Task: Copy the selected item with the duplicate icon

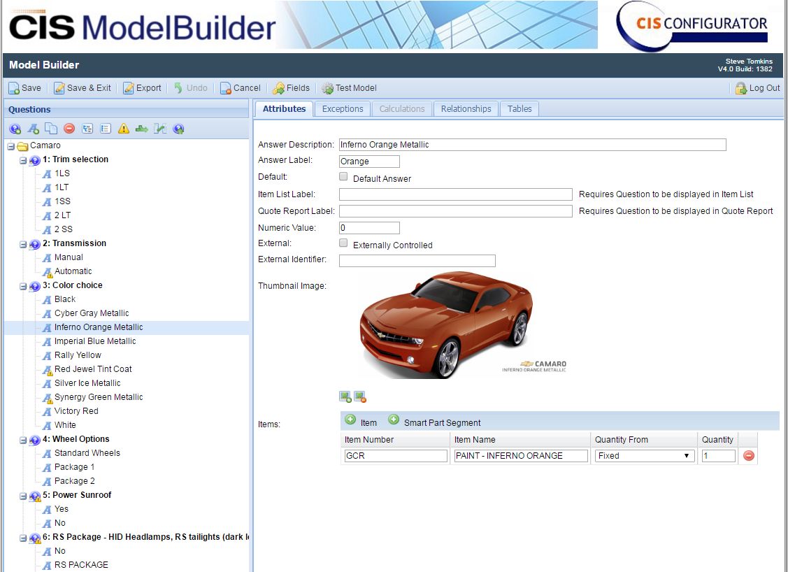Action: 51,129
